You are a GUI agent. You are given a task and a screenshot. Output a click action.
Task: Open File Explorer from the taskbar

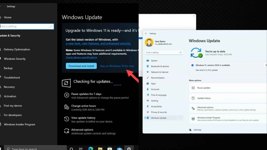(100, 149)
